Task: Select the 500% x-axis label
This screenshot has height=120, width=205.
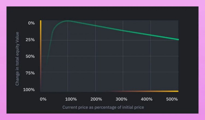Action: (172, 99)
